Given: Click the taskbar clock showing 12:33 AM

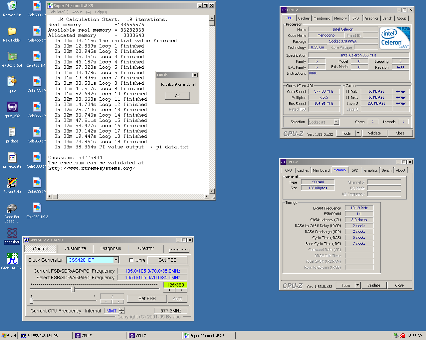Looking at the screenshot, I should (x=415, y=336).
